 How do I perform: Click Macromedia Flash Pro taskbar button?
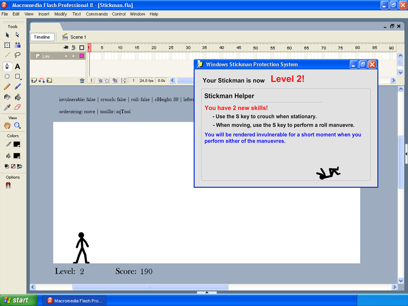click(x=74, y=301)
